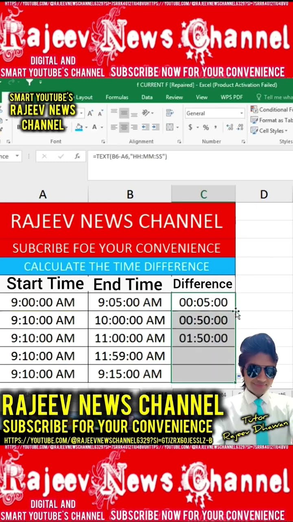This screenshot has width=293, height=522.
Task: Select cell with 9:00:00 AM
Action: point(43,302)
